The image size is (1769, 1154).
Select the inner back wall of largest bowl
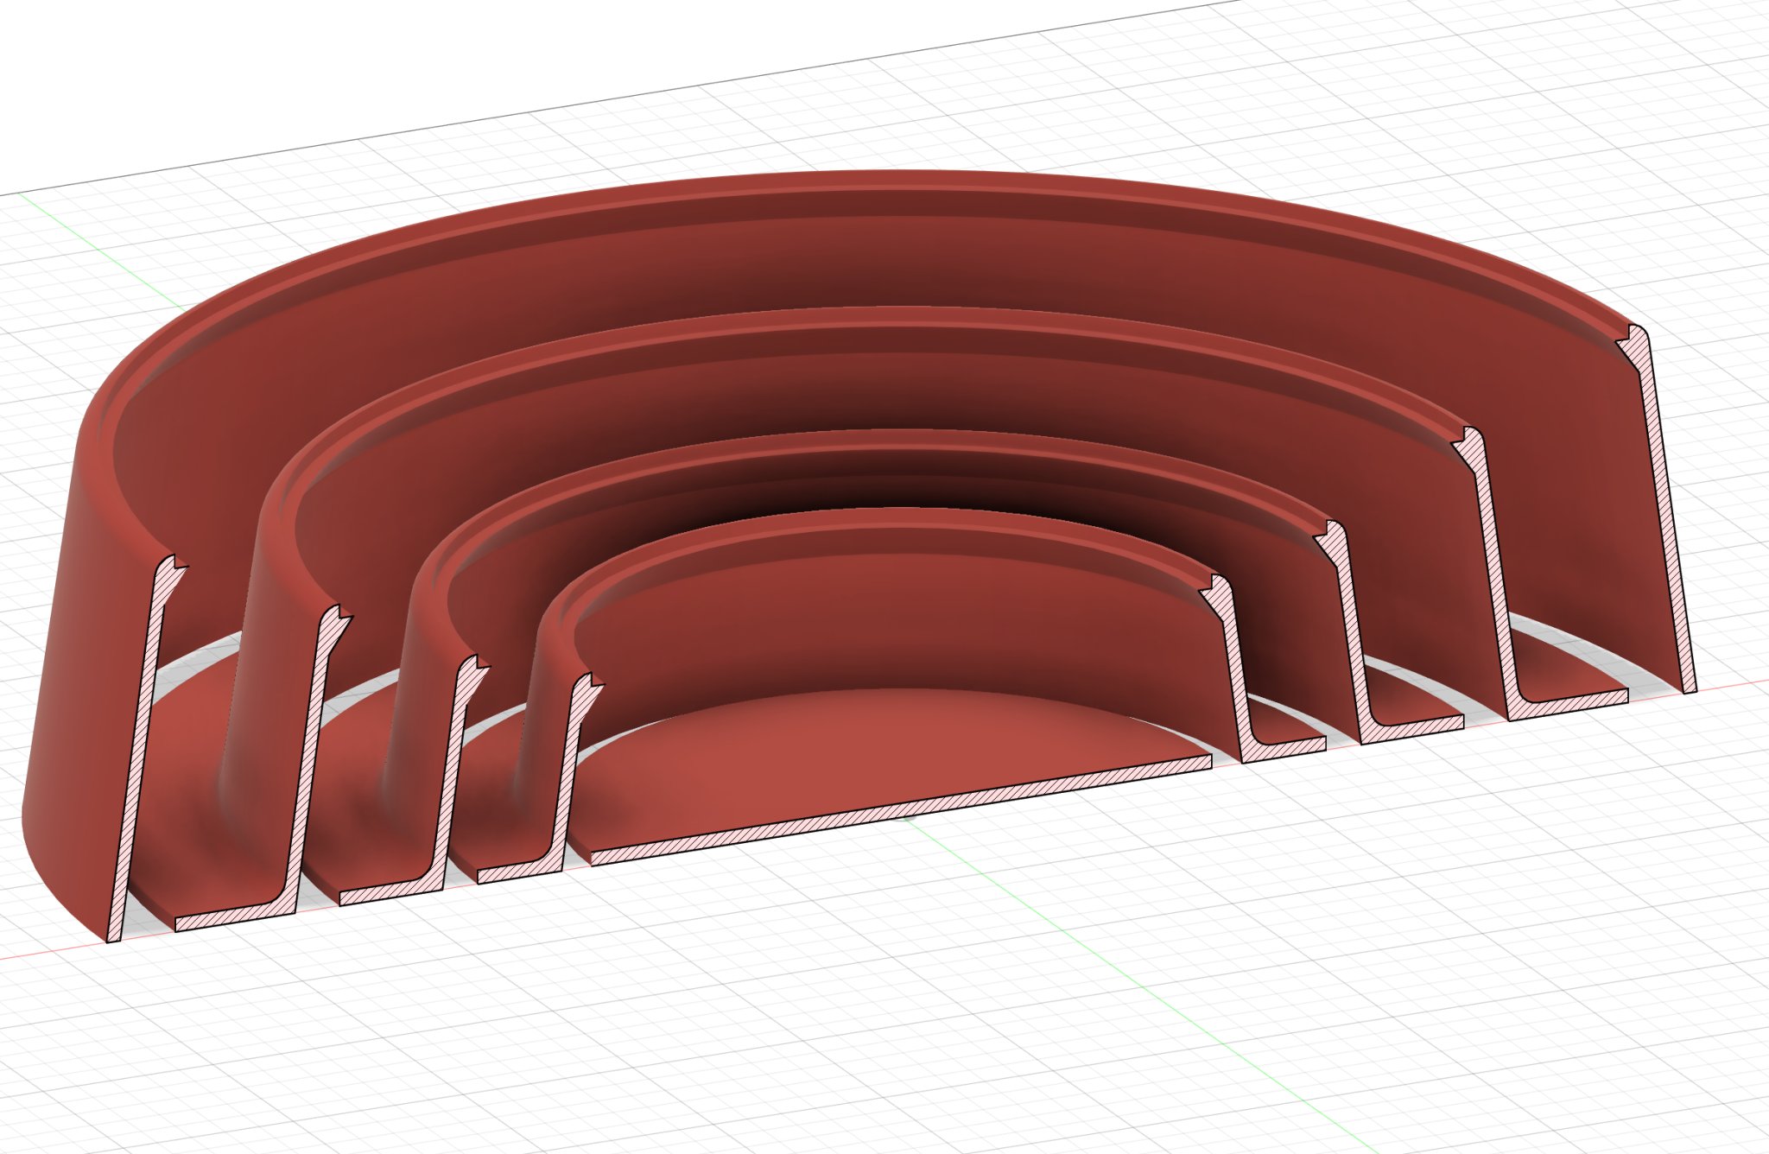[864, 259]
